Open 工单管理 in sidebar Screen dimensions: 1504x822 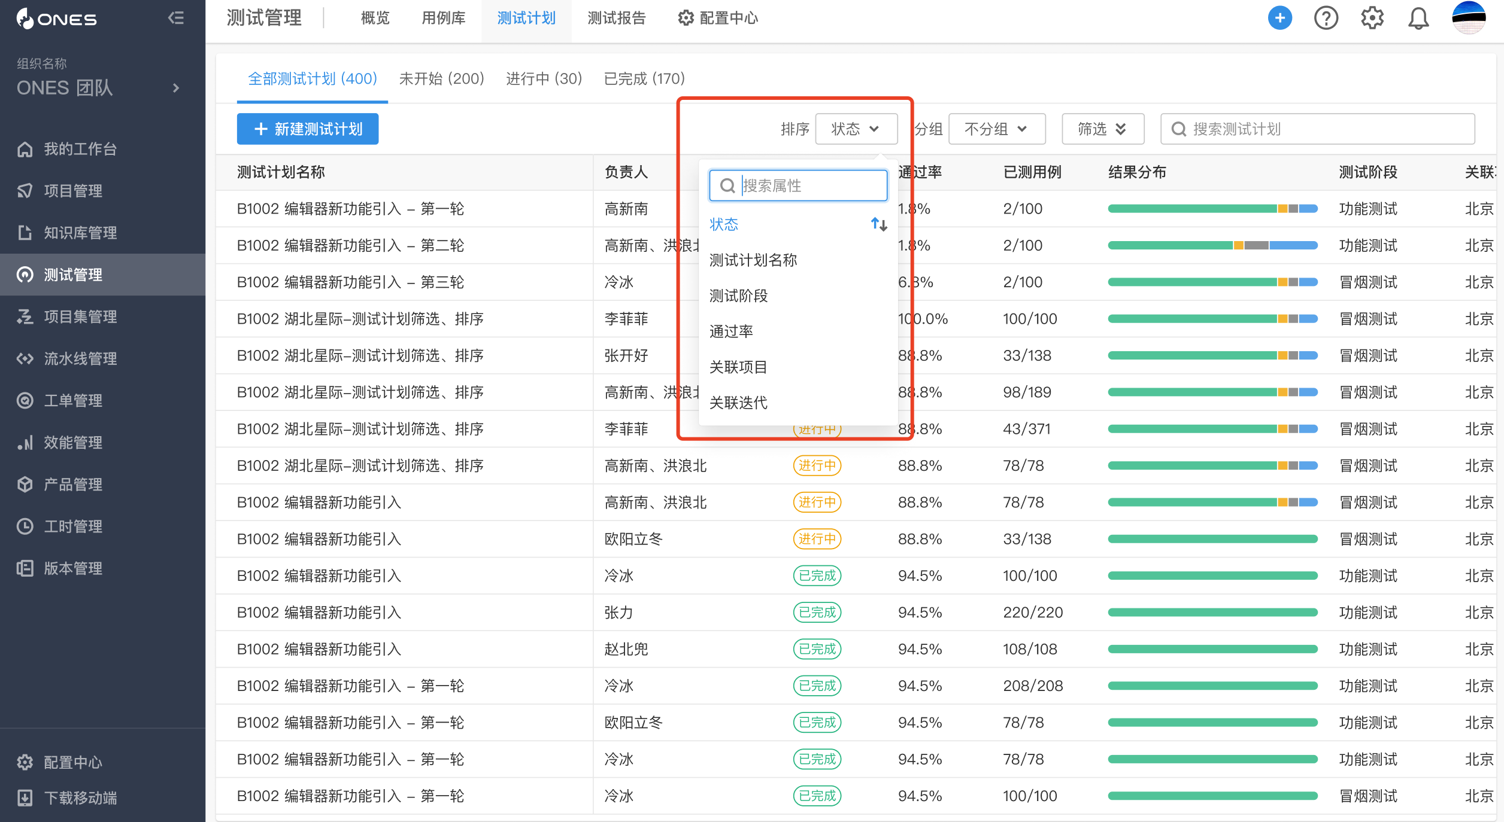pos(102,400)
